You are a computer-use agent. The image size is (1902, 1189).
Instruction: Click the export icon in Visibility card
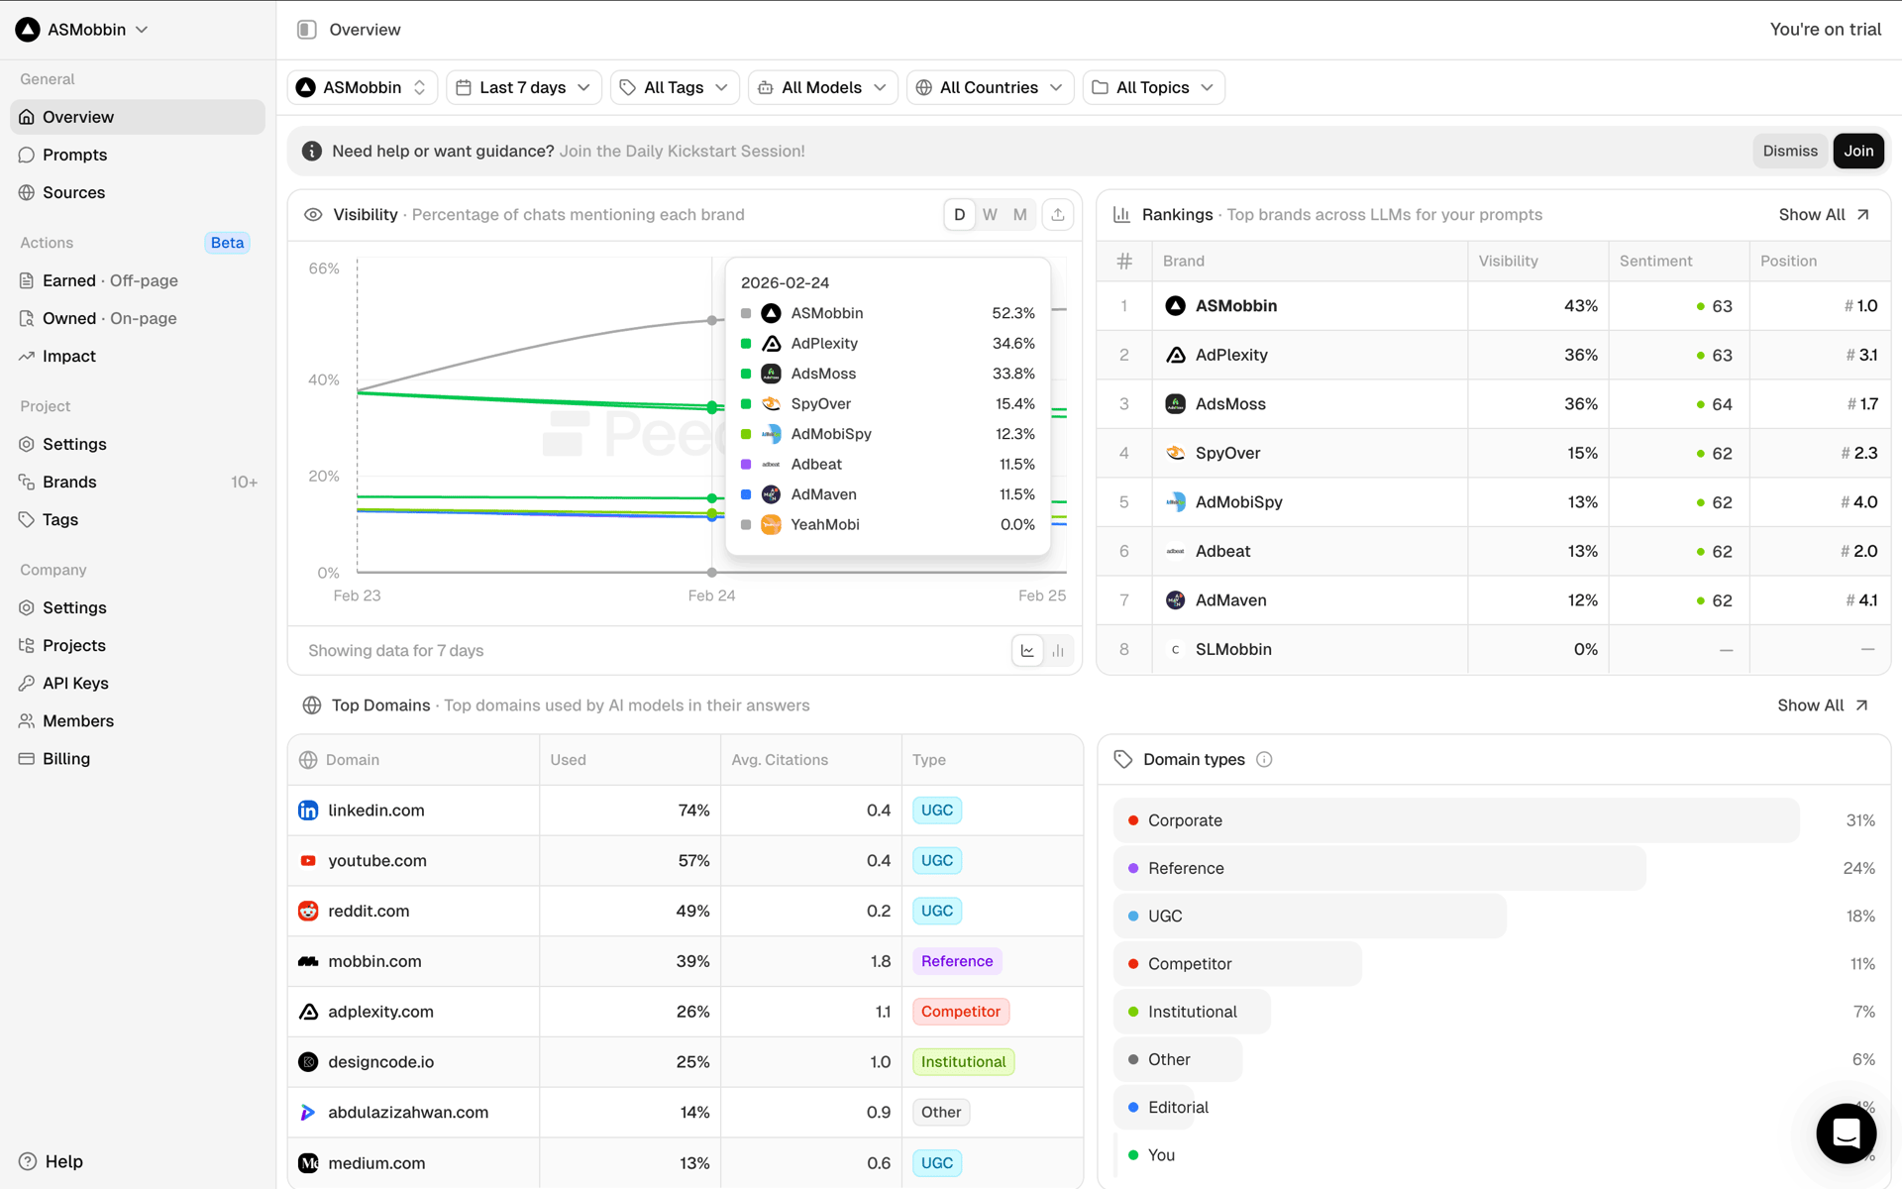point(1058,215)
